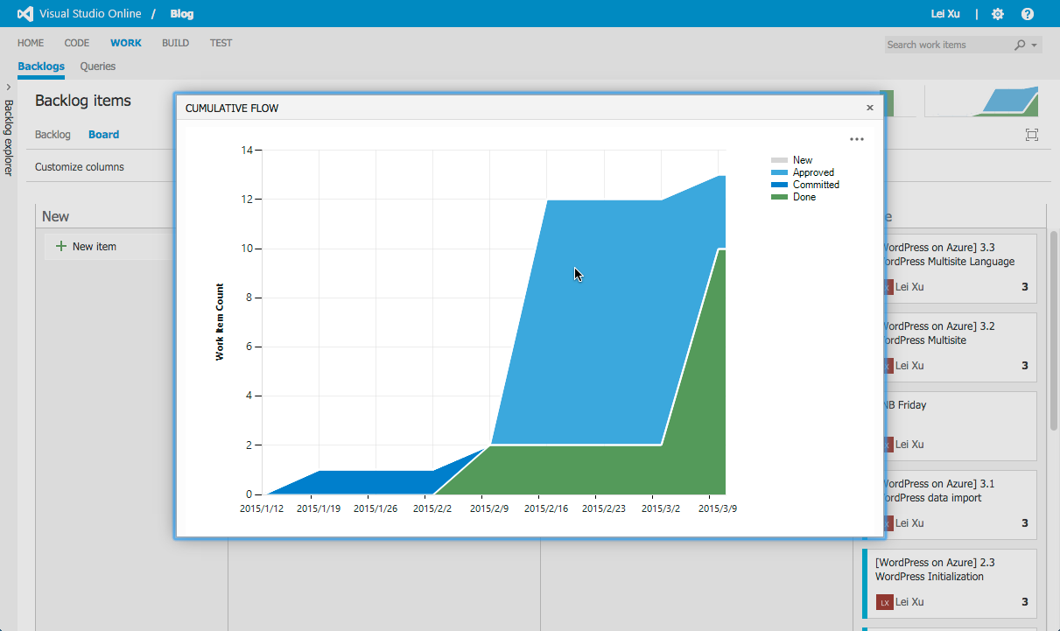Select the Backlog view link

pyautogui.click(x=53, y=135)
